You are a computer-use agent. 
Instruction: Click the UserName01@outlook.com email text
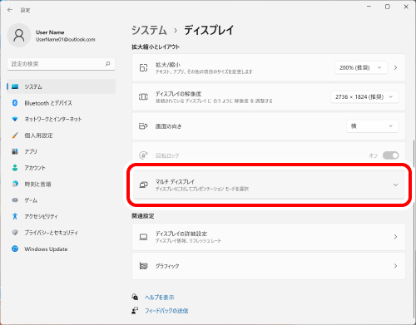(66, 40)
